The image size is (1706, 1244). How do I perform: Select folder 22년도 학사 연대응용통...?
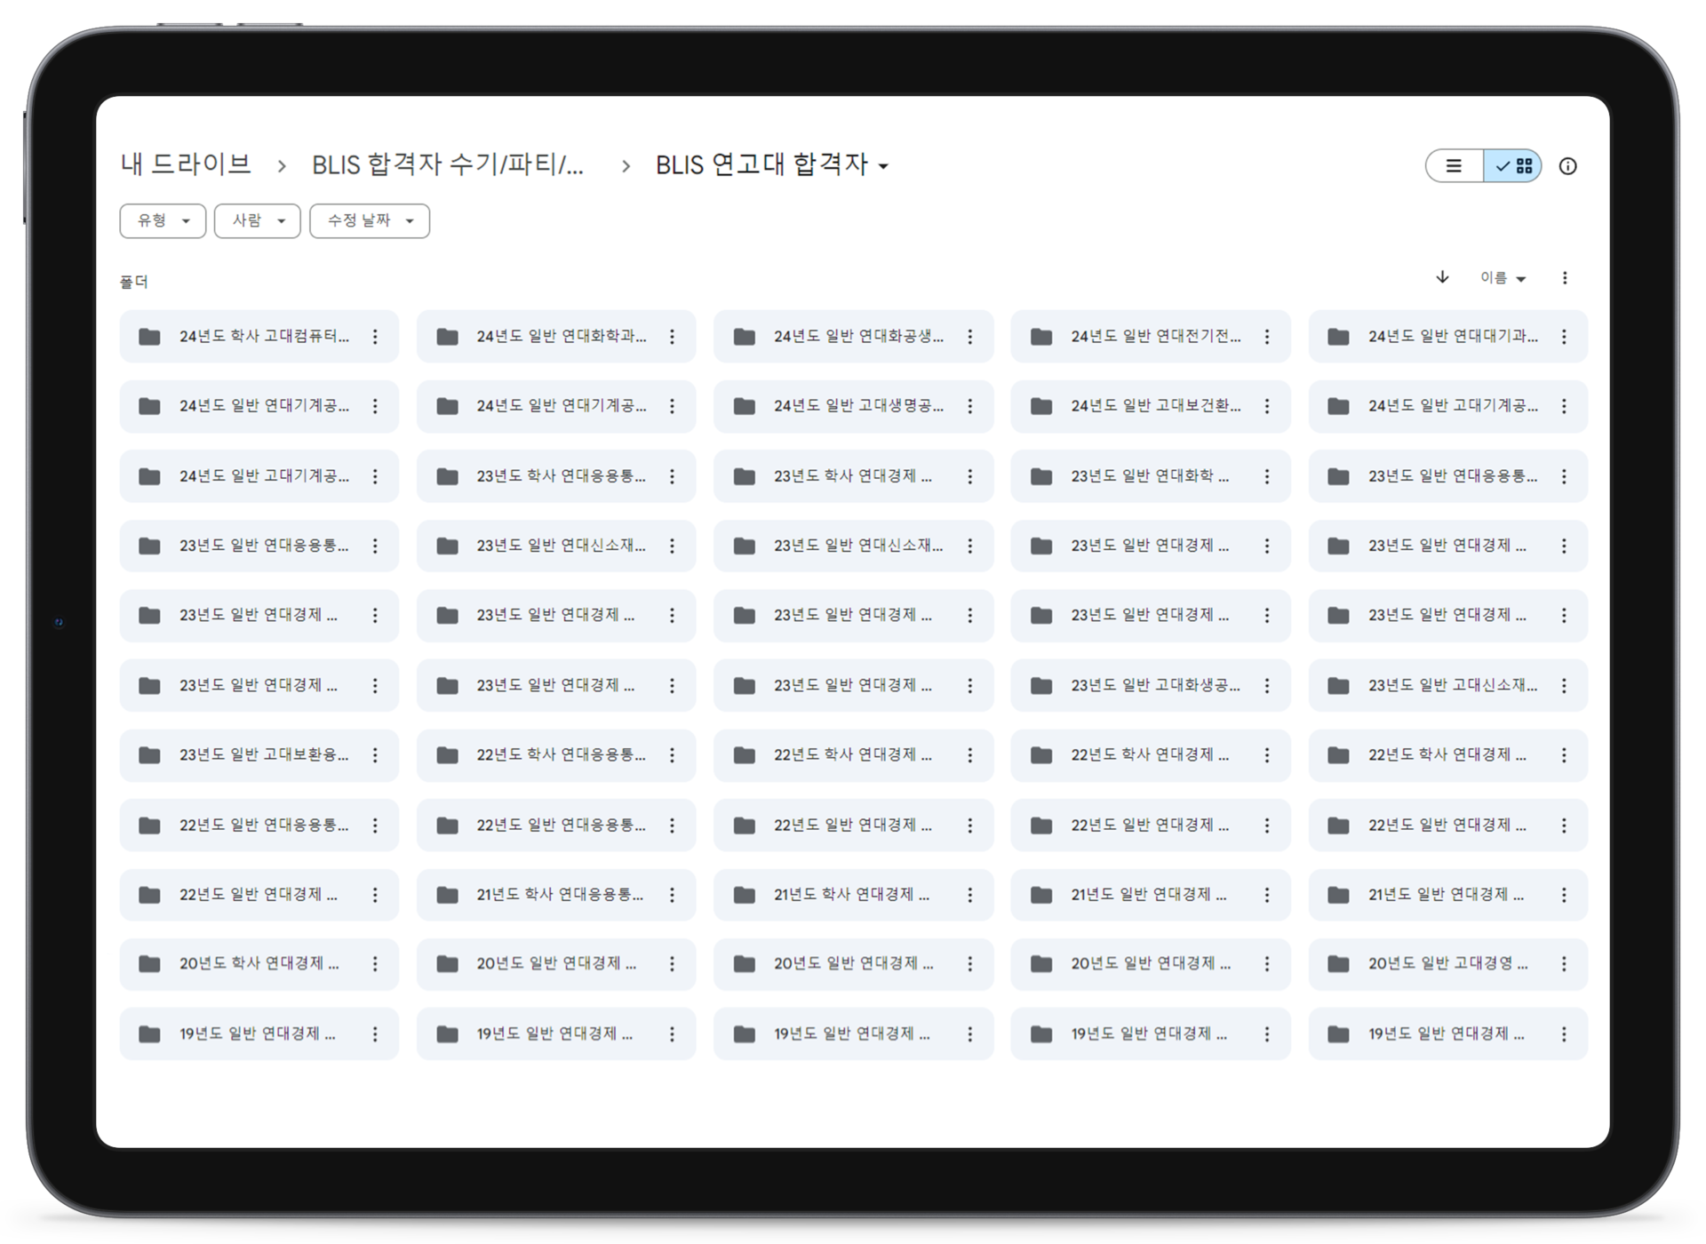556,754
